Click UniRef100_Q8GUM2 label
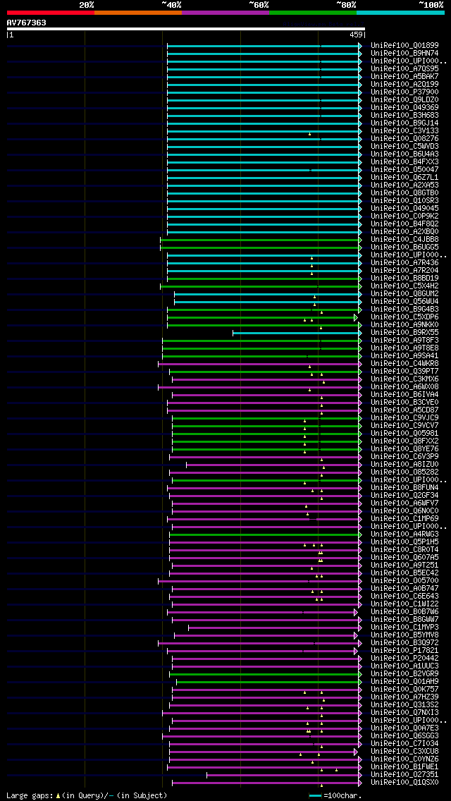This screenshot has height=801, width=451. point(404,294)
